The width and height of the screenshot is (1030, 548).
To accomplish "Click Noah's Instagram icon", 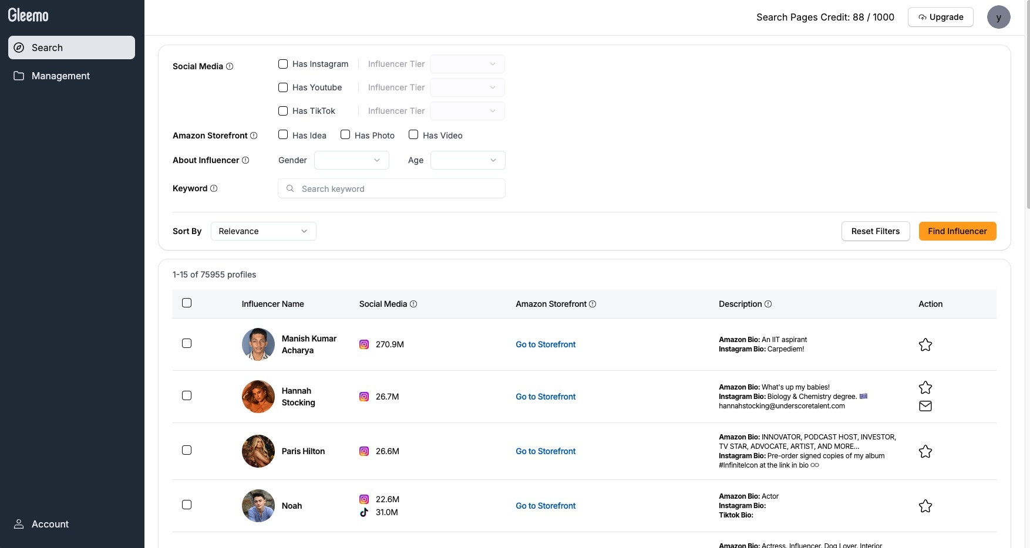I will tap(364, 499).
